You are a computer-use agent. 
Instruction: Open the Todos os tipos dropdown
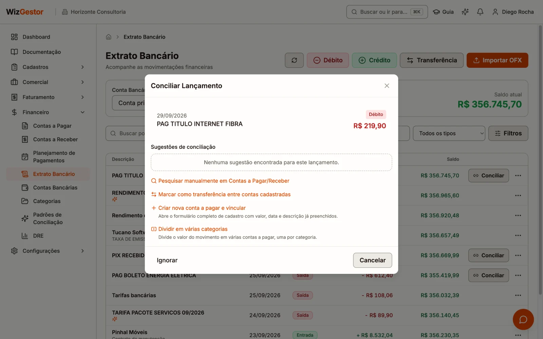[449, 134]
